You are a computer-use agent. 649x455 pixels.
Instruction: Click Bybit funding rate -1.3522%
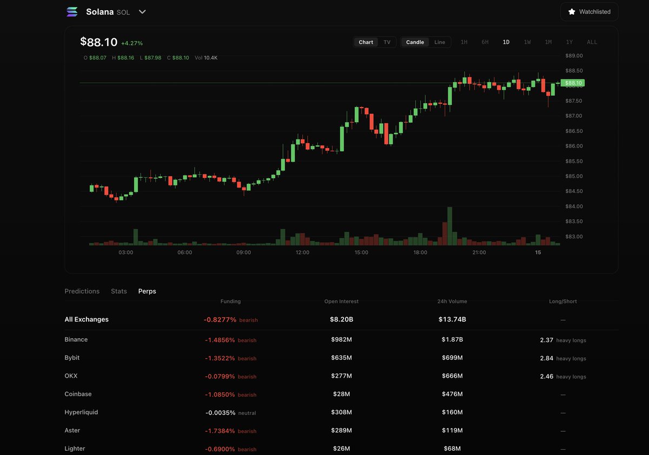pos(220,358)
